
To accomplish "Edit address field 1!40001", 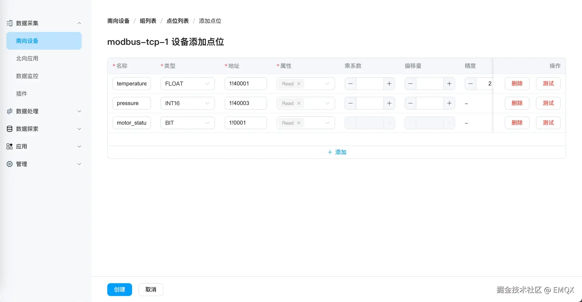I will 246,84.
